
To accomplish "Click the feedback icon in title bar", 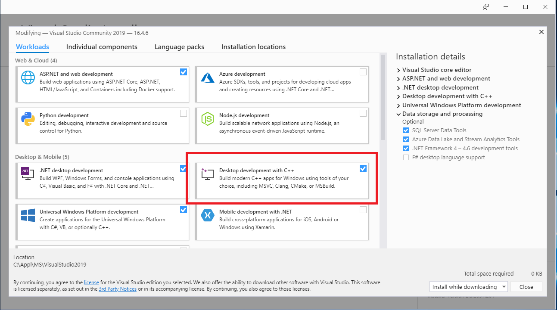I will tap(486, 7).
